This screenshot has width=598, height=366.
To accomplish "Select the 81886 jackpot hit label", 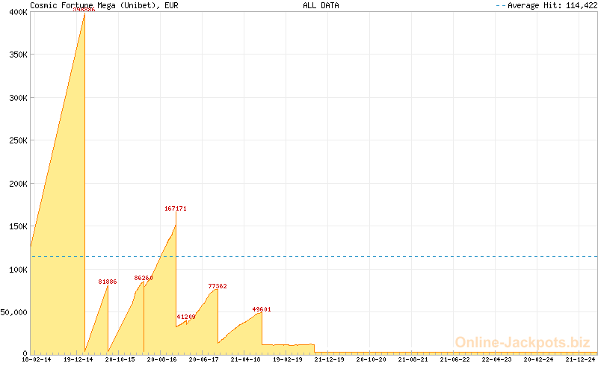I will coord(108,282).
